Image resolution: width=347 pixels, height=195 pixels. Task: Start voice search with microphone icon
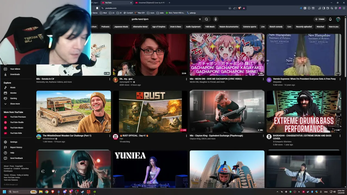pos(216,19)
